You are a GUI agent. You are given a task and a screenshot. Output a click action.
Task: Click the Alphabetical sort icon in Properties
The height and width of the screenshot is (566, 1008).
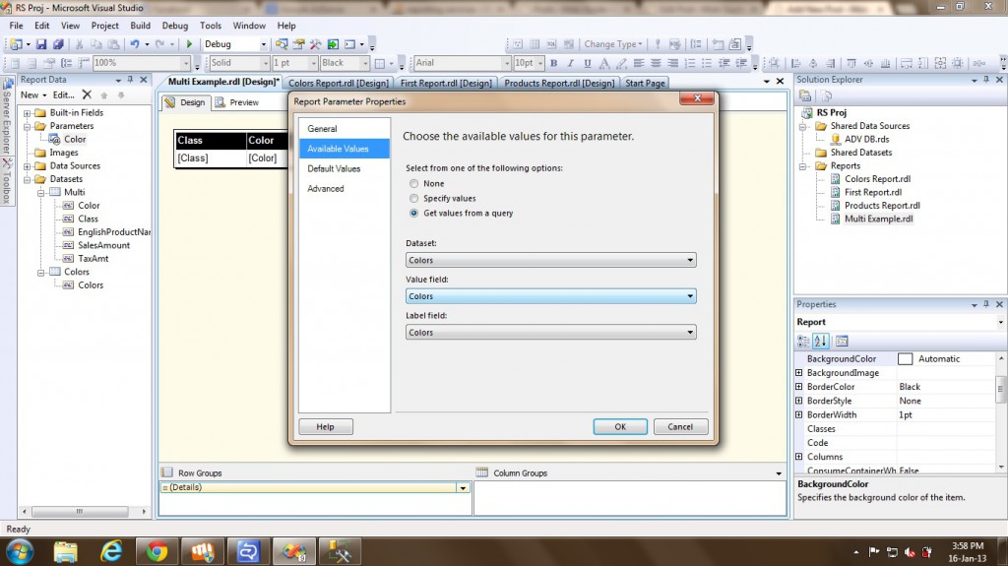point(821,342)
